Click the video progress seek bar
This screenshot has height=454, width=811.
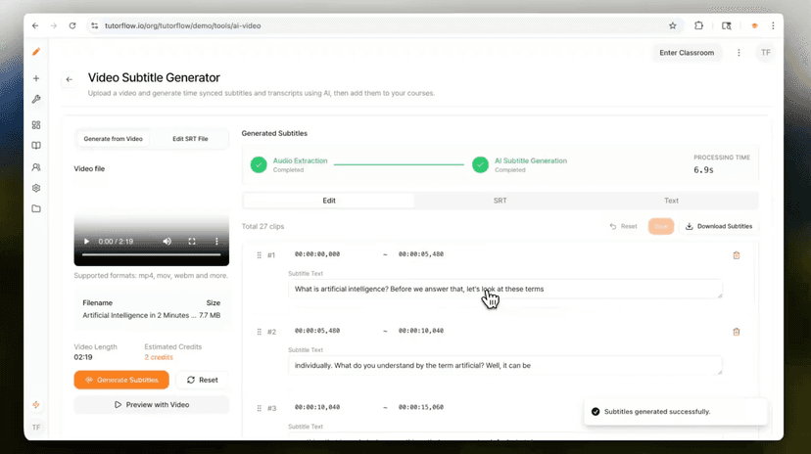coord(152,254)
